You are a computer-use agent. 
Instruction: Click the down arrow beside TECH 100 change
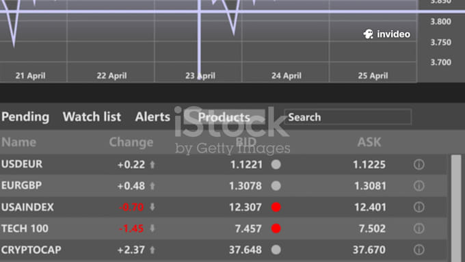(x=152, y=228)
